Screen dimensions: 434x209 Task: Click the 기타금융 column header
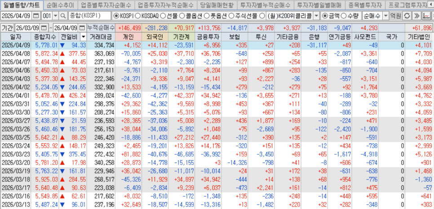288,37
